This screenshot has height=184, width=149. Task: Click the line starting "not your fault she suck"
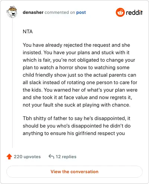coord(77,105)
